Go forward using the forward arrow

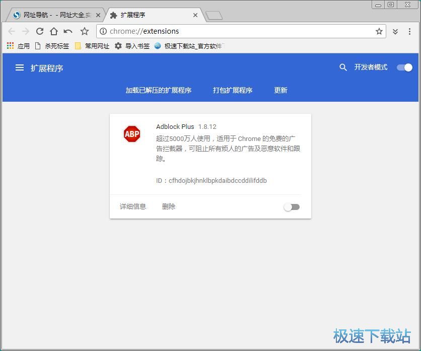pos(26,31)
